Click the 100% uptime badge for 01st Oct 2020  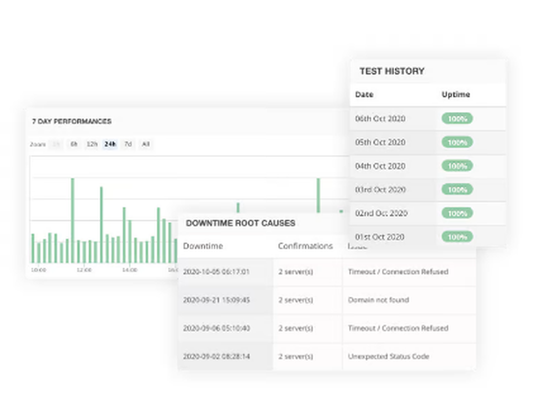pos(457,237)
